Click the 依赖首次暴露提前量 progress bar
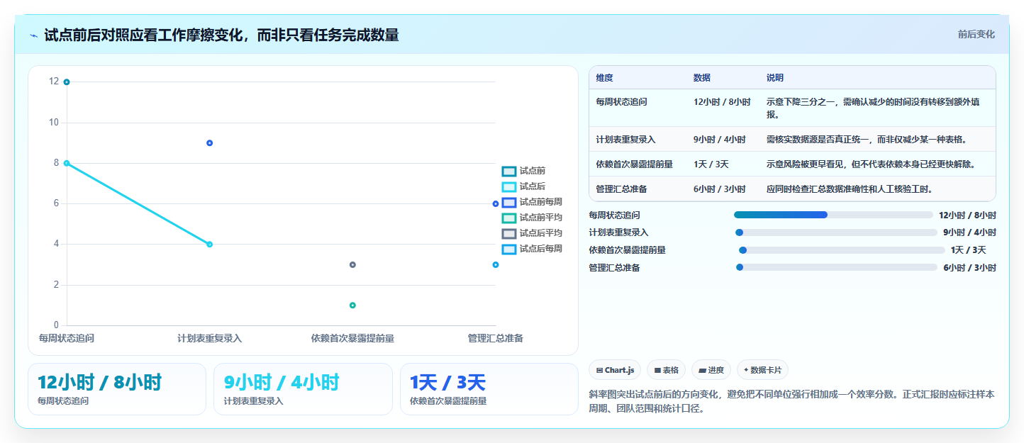The image size is (1024, 443). (842, 250)
